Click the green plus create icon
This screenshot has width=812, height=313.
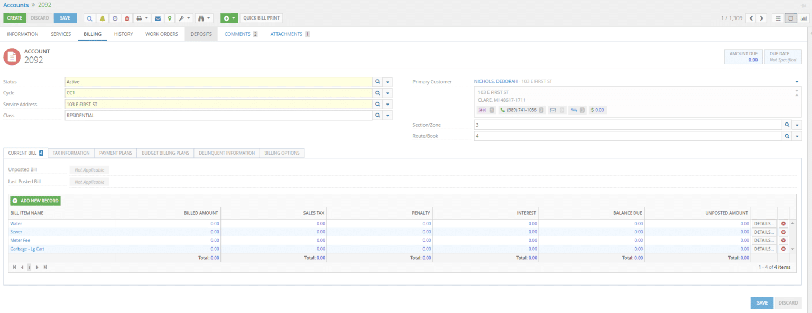[x=227, y=17]
